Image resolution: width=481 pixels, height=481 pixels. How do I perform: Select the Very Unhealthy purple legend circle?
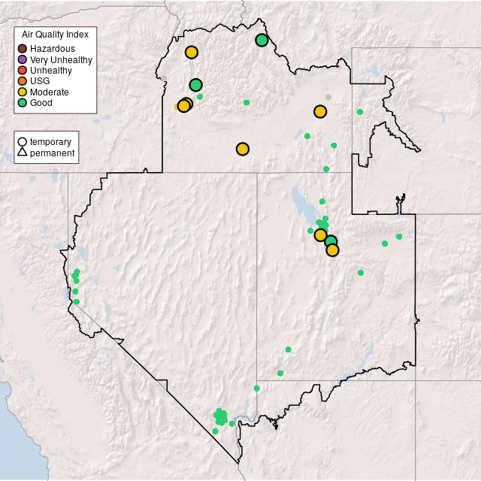[23, 59]
